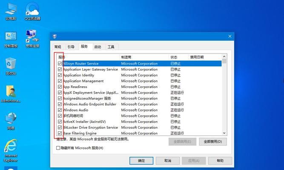Sort list by the 禁用日期 column header
This screenshot has width=284, height=170.
pyautogui.click(x=205, y=57)
